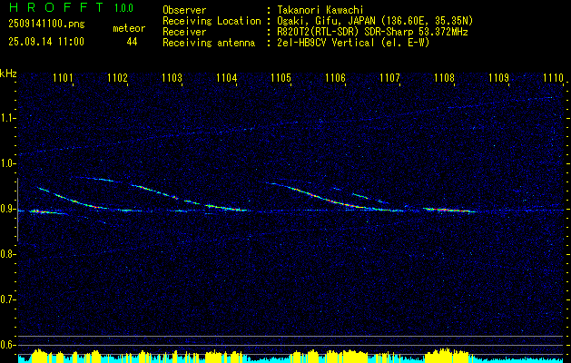Click the 1109 time marker
This screenshot has width=571, height=363.
[499, 77]
